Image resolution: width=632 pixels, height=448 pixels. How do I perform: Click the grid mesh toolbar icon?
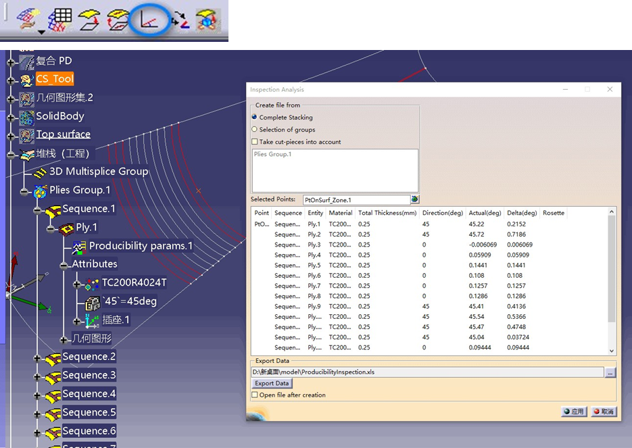pyautogui.click(x=60, y=19)
